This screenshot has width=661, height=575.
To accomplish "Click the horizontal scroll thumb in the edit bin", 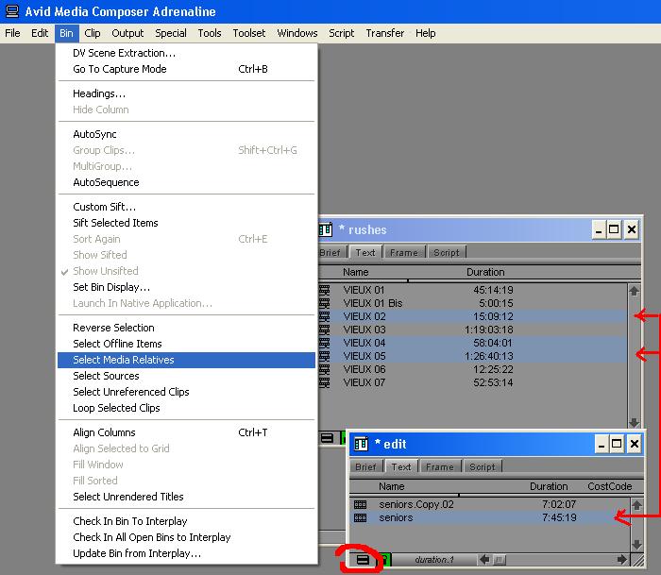I will click(500, 560).
